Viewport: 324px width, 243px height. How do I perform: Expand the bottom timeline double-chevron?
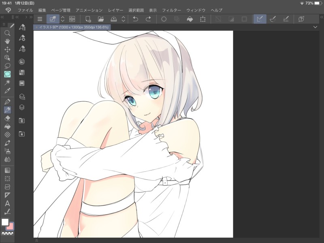point(36,240)
